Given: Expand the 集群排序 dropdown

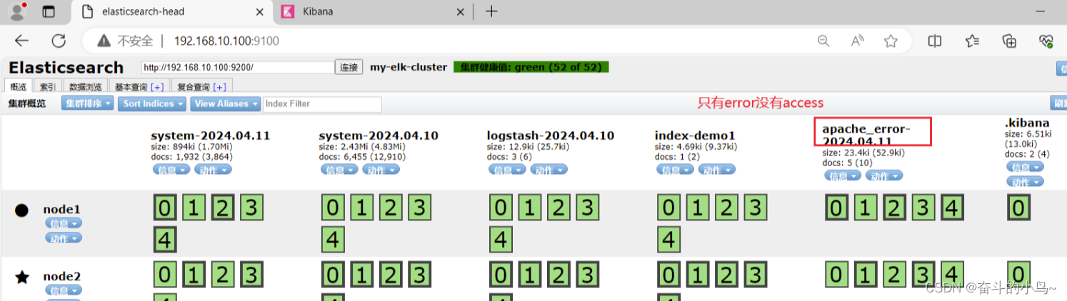Looking at the screenshot, I should [x=87, y=104].
